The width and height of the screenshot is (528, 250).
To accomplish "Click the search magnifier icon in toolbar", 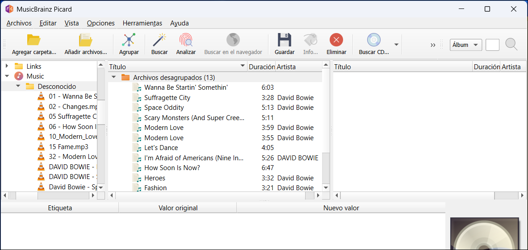I will 511,44.
